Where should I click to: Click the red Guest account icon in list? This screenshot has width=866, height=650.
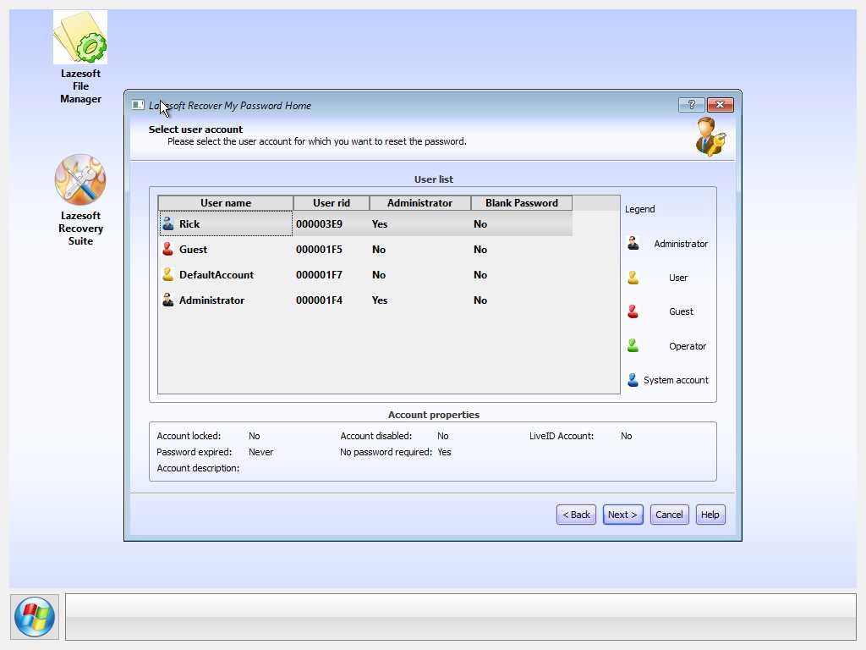click(168, 250)
